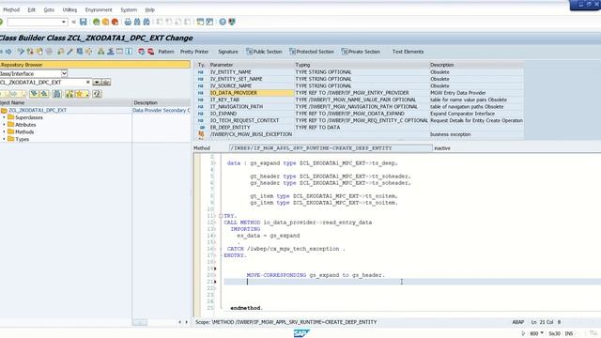Click the green Back icon

(96, 22)
